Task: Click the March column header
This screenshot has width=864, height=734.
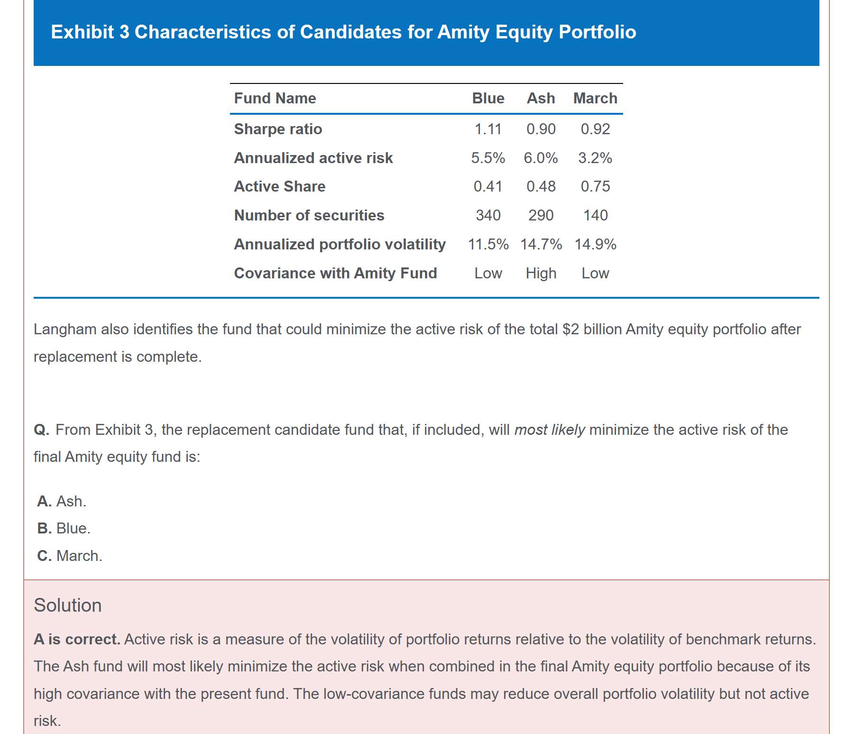Action: click(595, 99)
